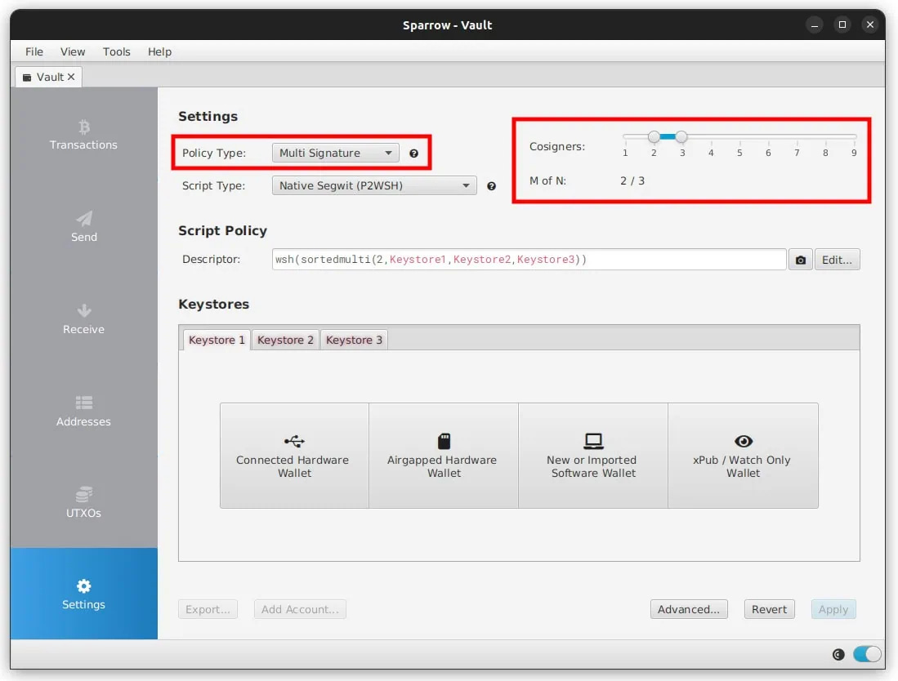The height and width of the screenshot is (681, 898).
Task: Open the Settings sidebar section
Action: (x=83, y=594)
